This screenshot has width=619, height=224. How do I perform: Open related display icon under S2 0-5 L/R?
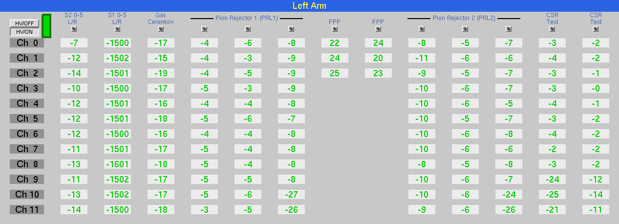74,29
